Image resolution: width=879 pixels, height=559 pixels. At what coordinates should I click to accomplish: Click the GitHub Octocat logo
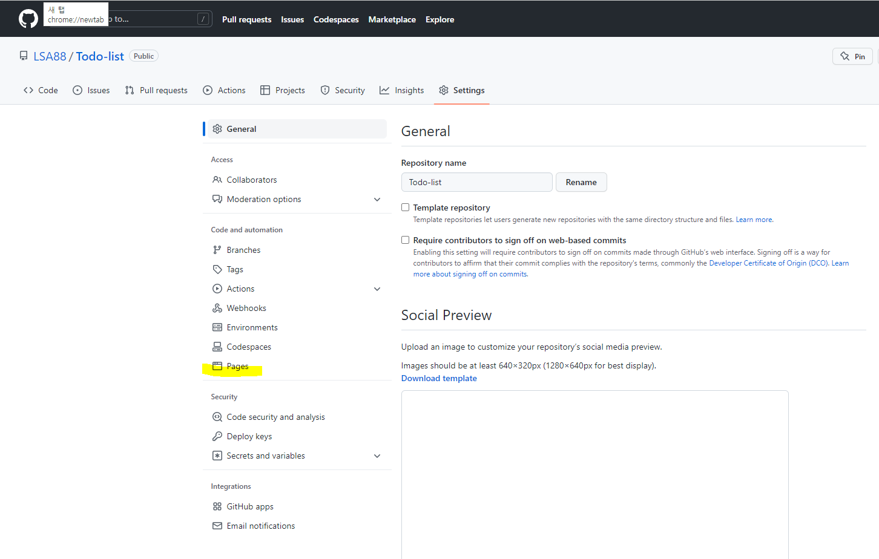(x=28, y=19)
